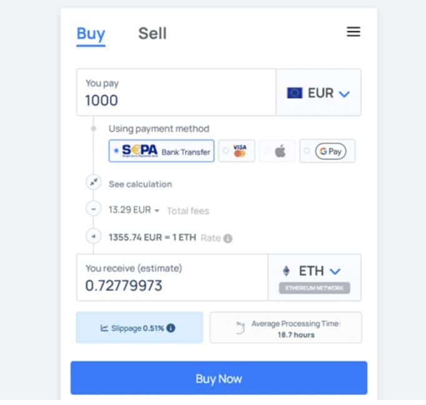426x405 pixels.
Task: Open the hamburger menu icon
Action: click(353, 32)
